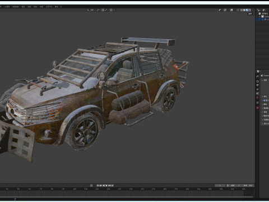Open the Render properties tab
Viewport: 269px width, 202px height.
point(257,81)
